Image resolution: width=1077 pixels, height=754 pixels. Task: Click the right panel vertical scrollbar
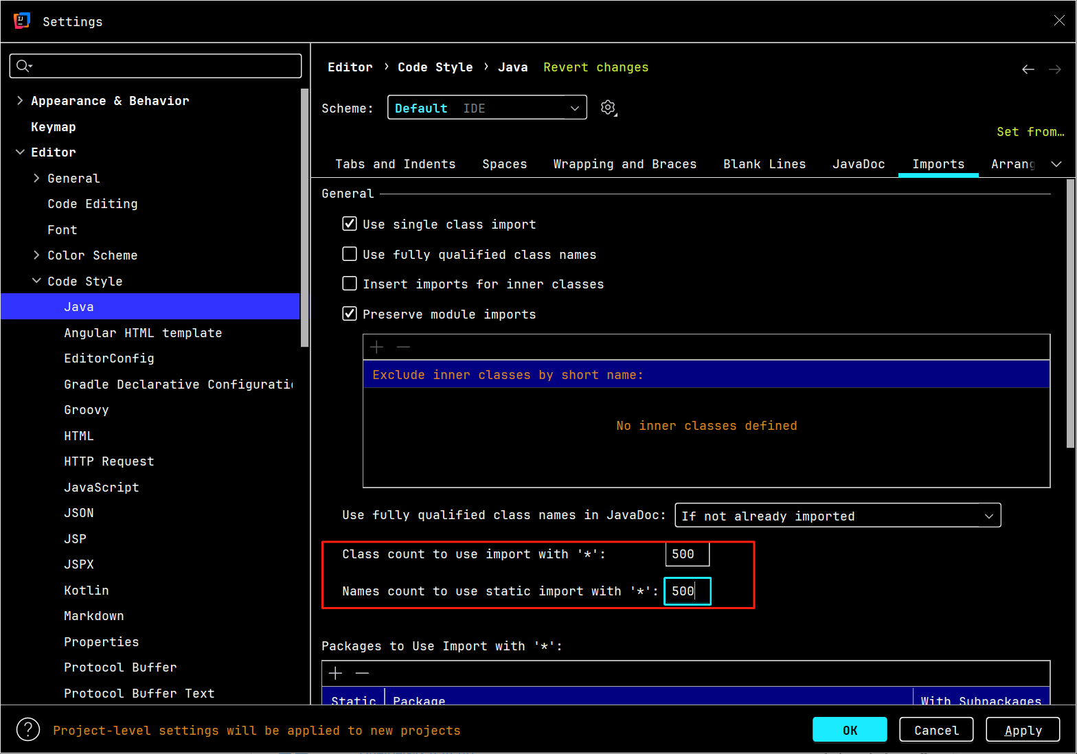click(1070, 313)
